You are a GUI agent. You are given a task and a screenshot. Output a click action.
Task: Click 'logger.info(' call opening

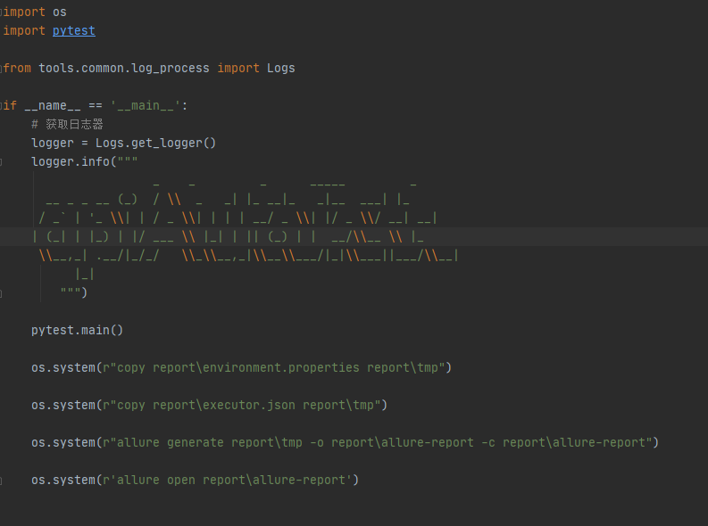coord(74,161)
